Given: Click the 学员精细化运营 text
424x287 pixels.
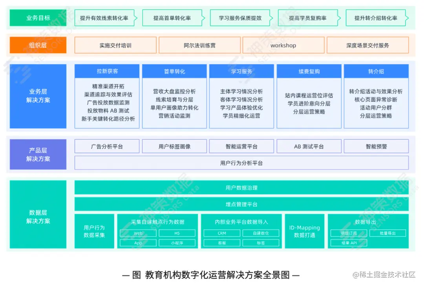Looking at the screenshot, I should point(241,116).
